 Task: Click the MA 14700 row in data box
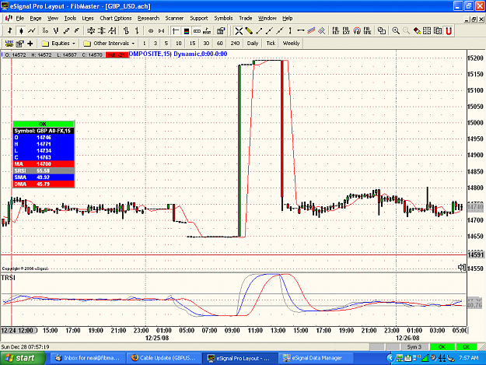[44, 164]
